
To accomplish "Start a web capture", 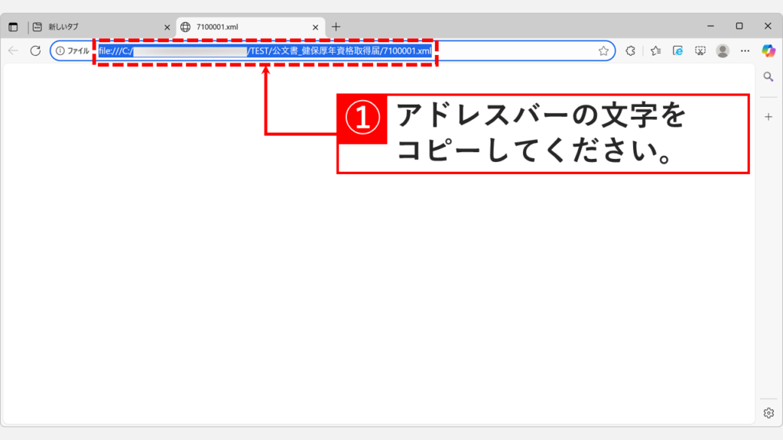I will [x=701, y=50].
